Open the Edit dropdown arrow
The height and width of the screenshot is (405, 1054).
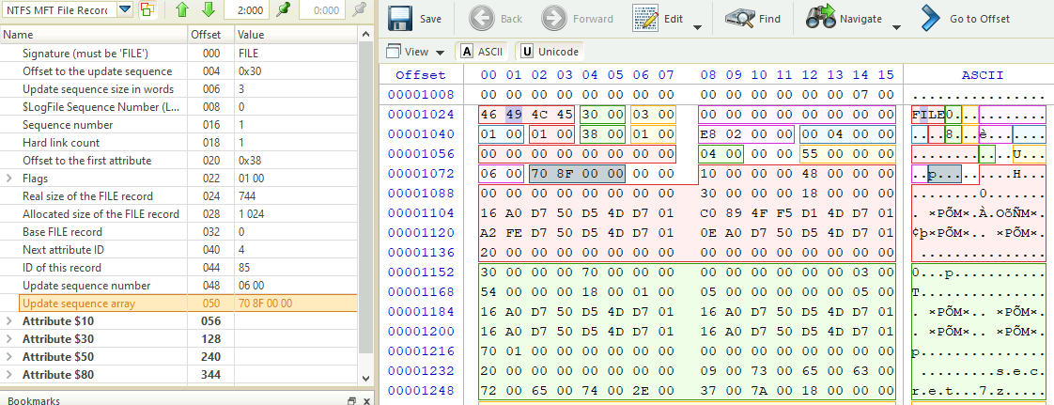(x=697, y=27)
